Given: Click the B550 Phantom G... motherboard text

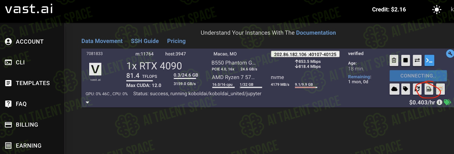Looking at the screenshot, I should coord(234,63).
